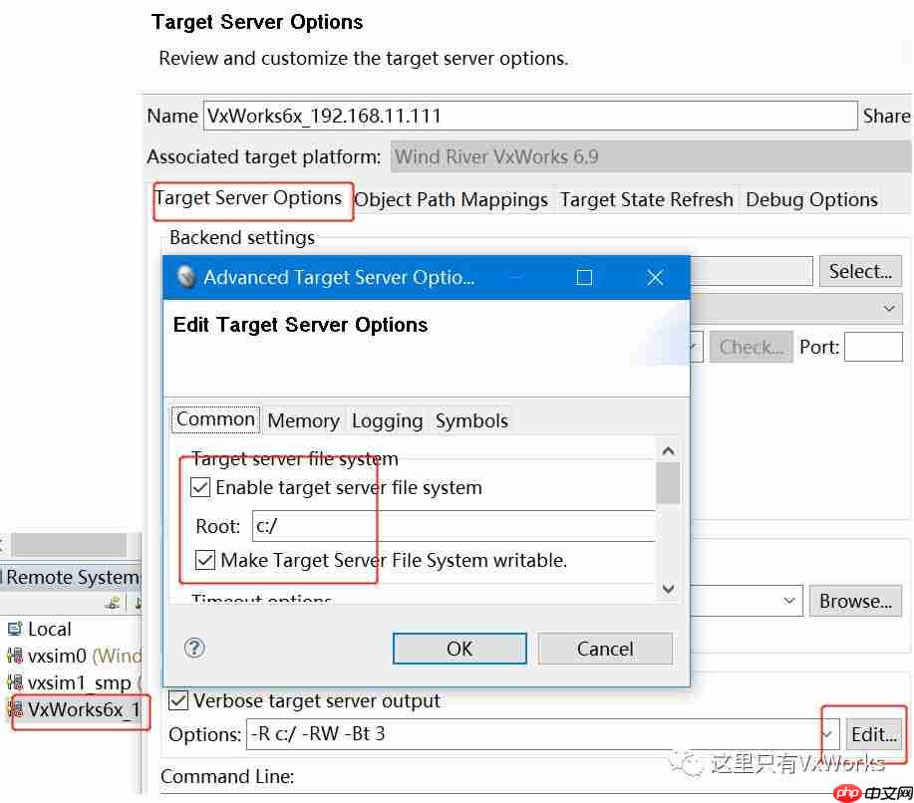914x803 pixels.
Task: Select VxWorks6x connection icon in tree
Action: [15, 709]
